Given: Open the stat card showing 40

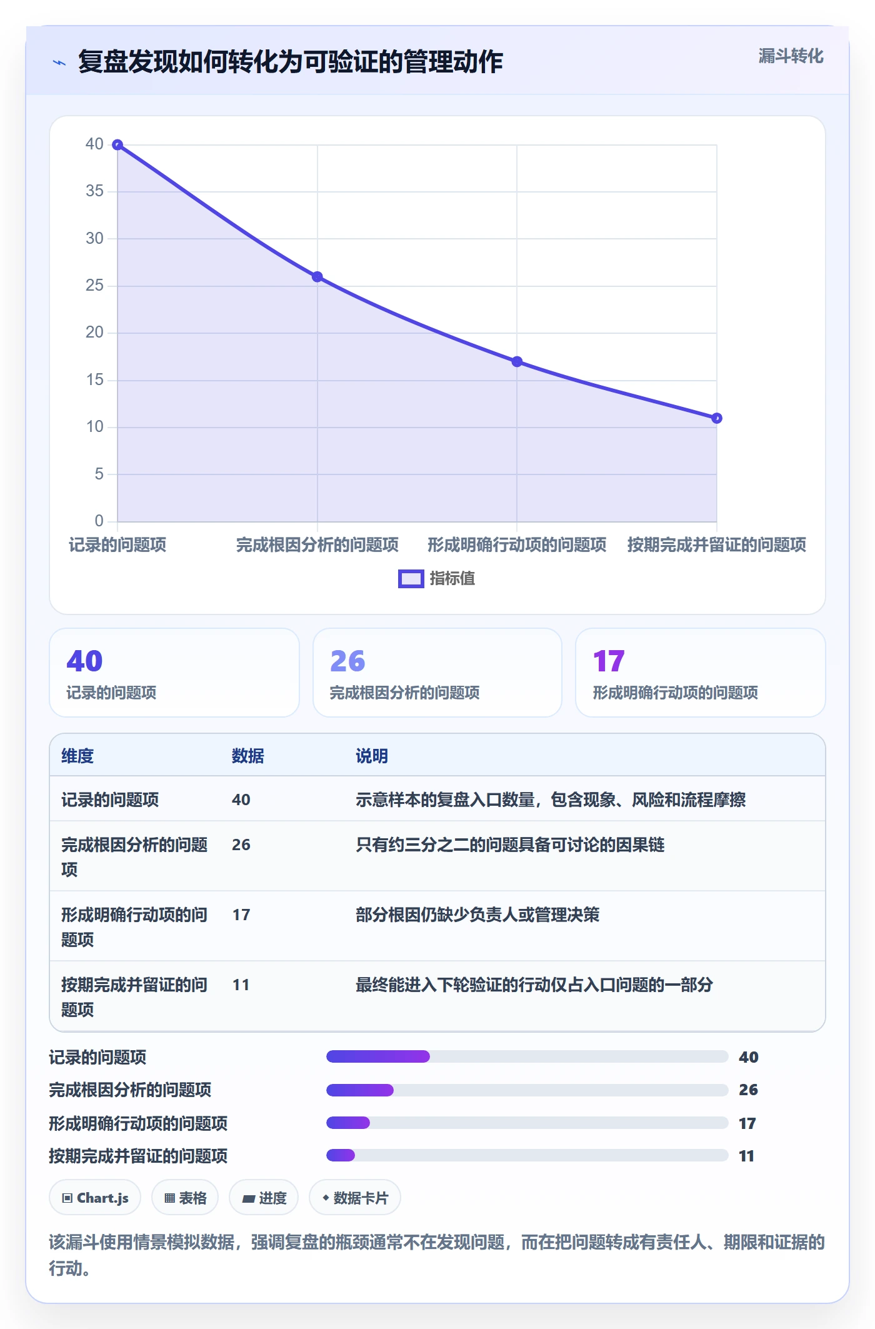Looking at the screenshot, I should click(174, 673).
